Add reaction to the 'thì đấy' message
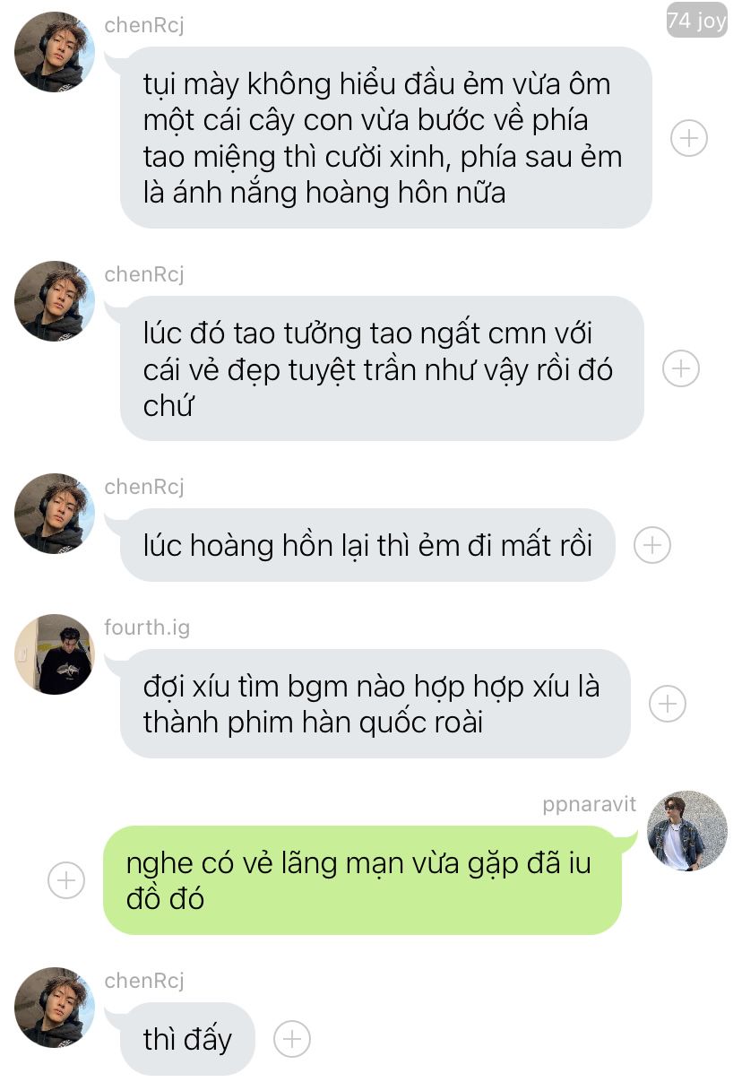 291,1039
